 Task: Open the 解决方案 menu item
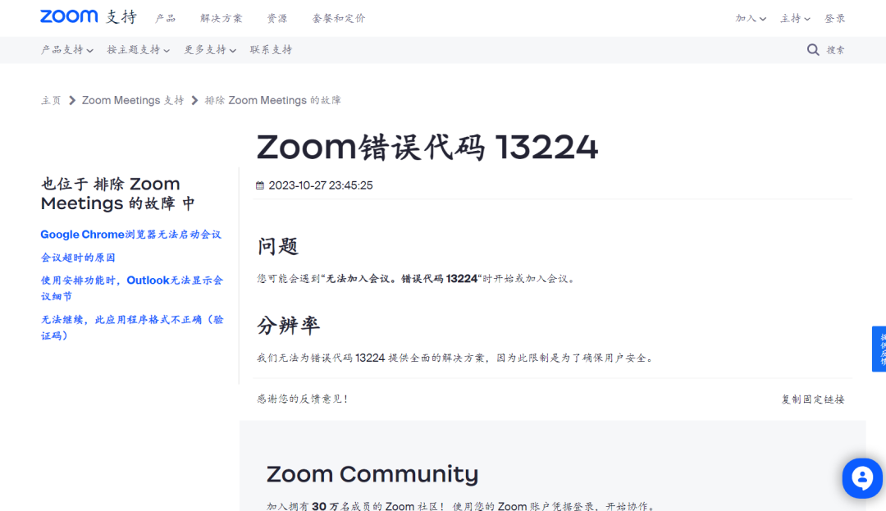pos(221,18)
